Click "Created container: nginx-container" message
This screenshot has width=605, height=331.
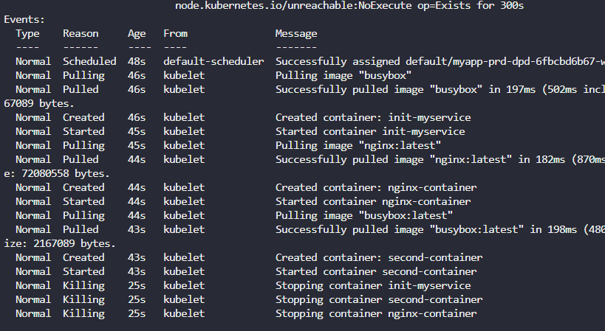pyautogui.click(x=376, y=187)
